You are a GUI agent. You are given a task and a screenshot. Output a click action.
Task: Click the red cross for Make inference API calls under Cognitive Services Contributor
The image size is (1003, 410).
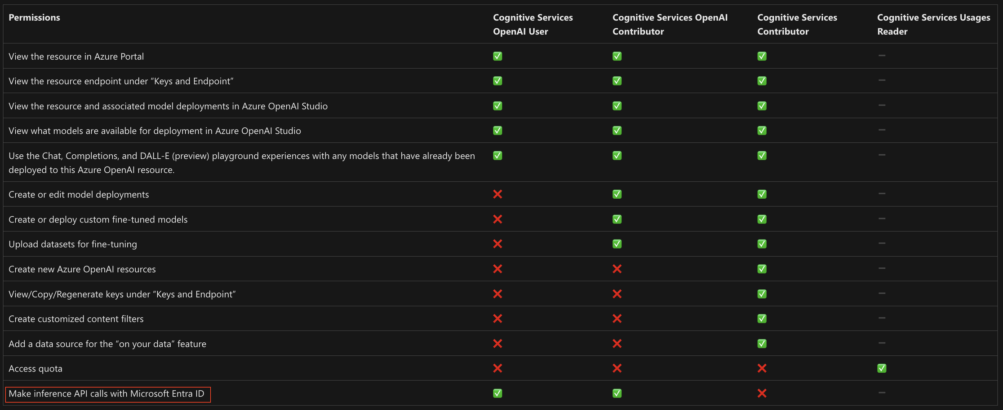pyautogui.click(x=762, y=393)
